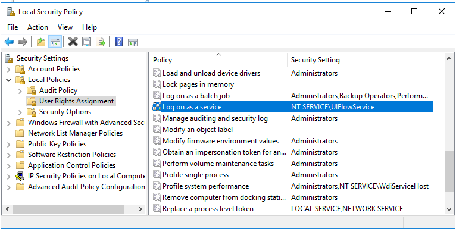456x229 pixels.
Task: Click the Forward arrow toolbar icon
Action: pos(23,42)
